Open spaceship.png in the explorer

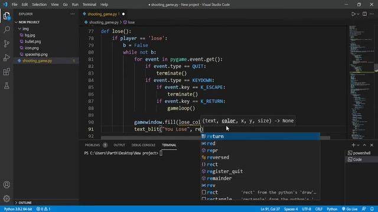click(x=36, y=54)
